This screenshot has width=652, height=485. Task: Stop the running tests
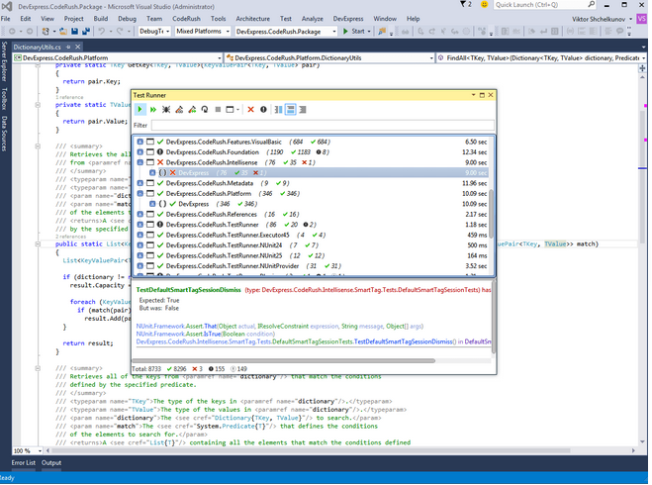[x=218, y=110]
